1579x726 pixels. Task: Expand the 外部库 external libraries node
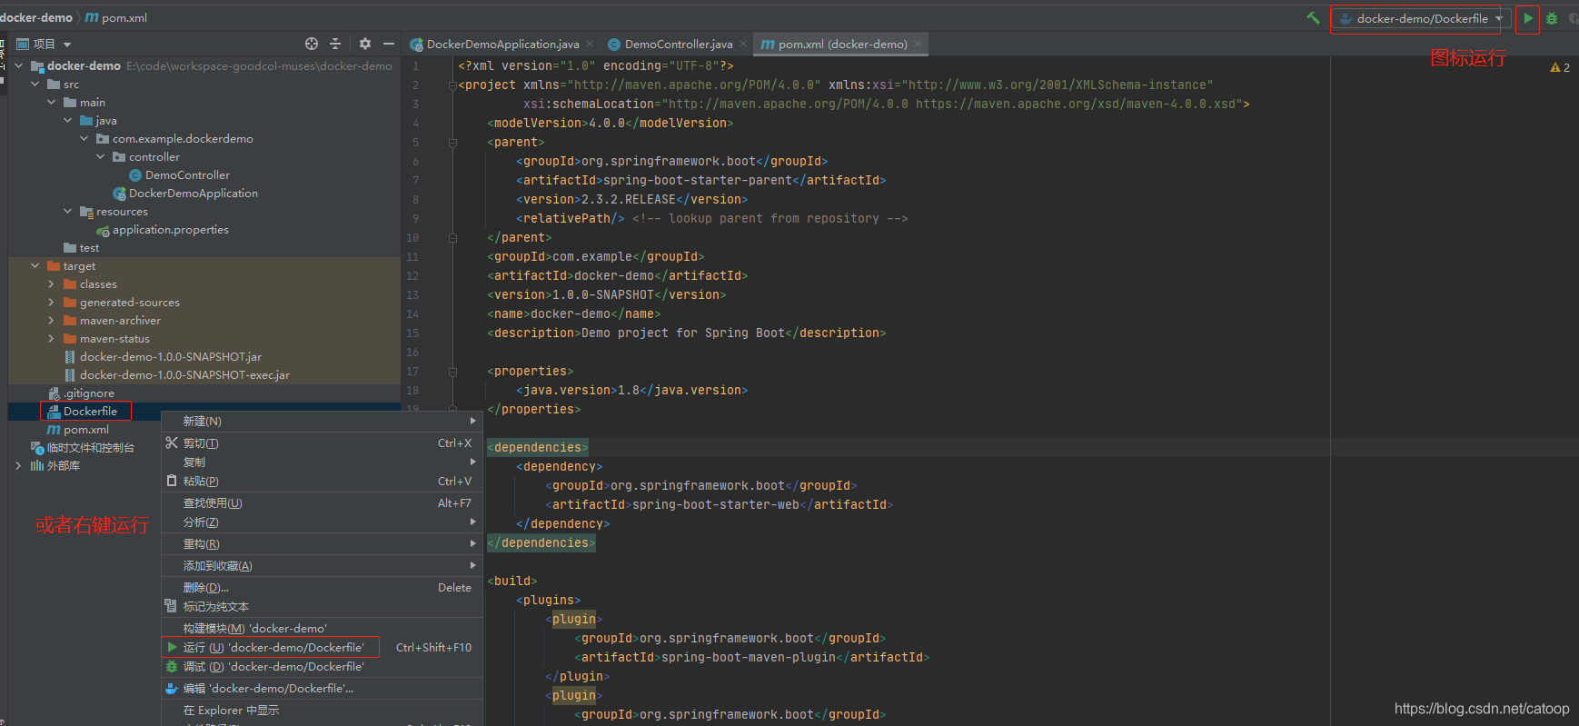[x=18, y=465]
